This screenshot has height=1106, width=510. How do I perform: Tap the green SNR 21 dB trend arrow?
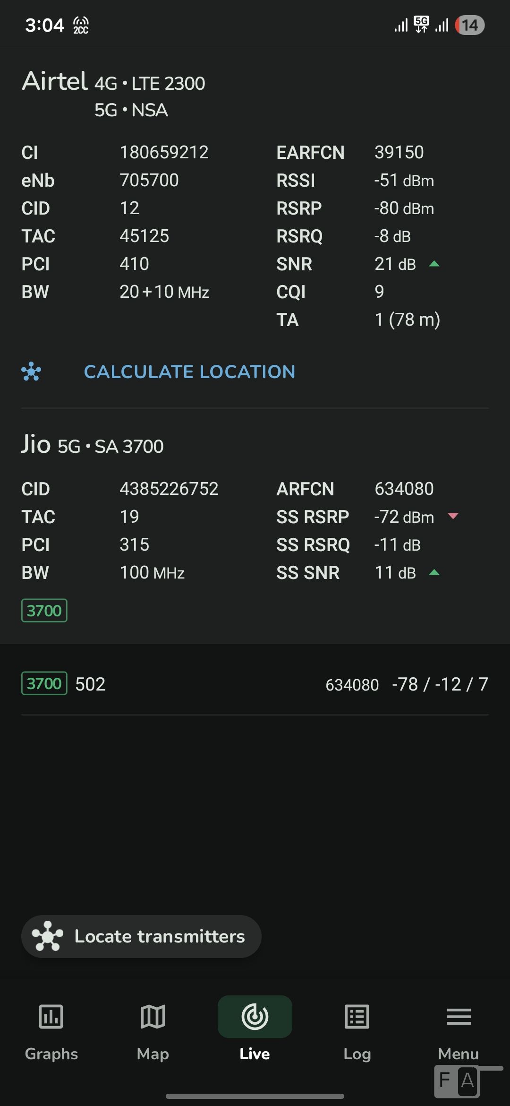[x=434, y=264]
